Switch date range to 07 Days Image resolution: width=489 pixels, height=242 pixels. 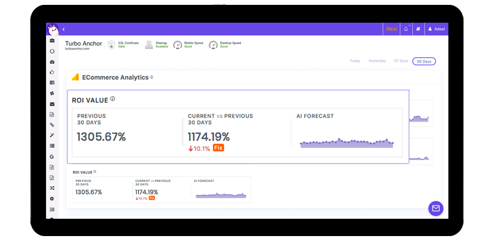coord(401,61)
